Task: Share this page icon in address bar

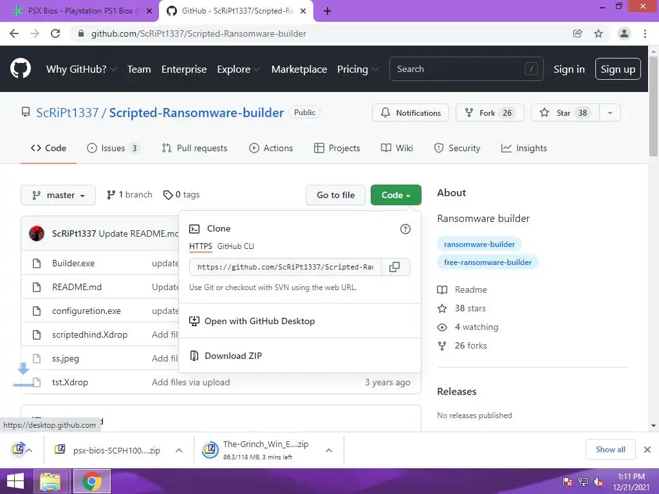Action: coord(578,33)
